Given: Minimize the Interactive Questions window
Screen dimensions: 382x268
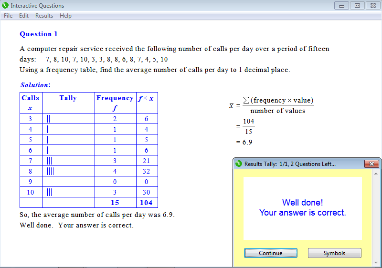Looking at the screenshot, I should tap(341, 5).
